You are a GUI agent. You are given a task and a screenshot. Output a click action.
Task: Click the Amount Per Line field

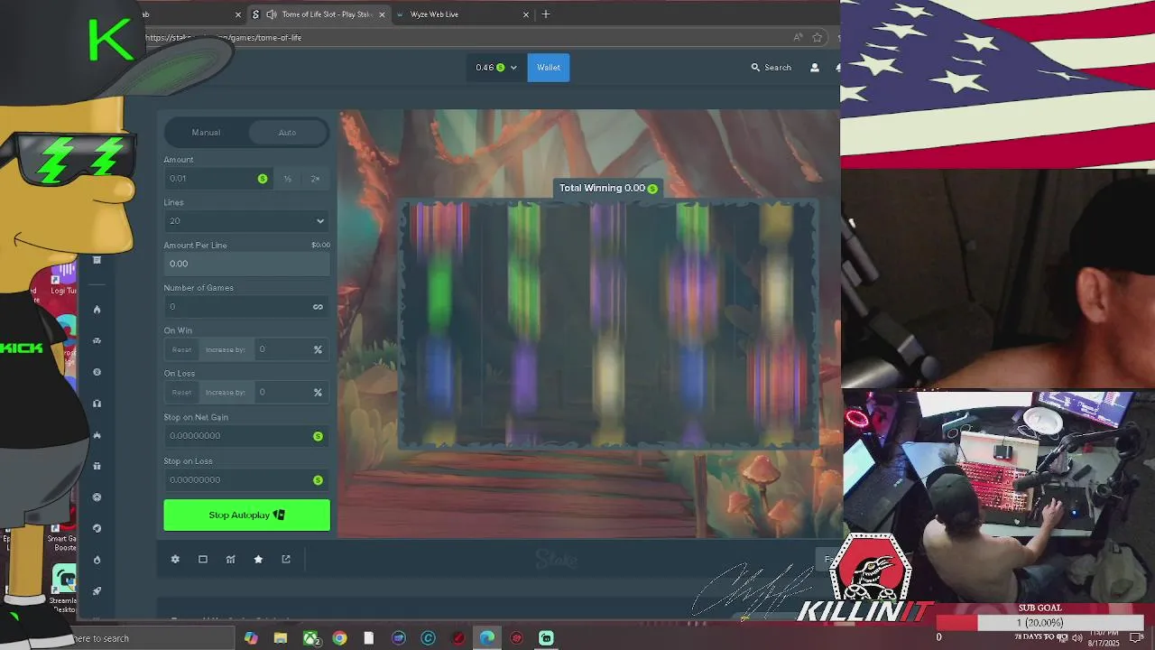[246, 264]
